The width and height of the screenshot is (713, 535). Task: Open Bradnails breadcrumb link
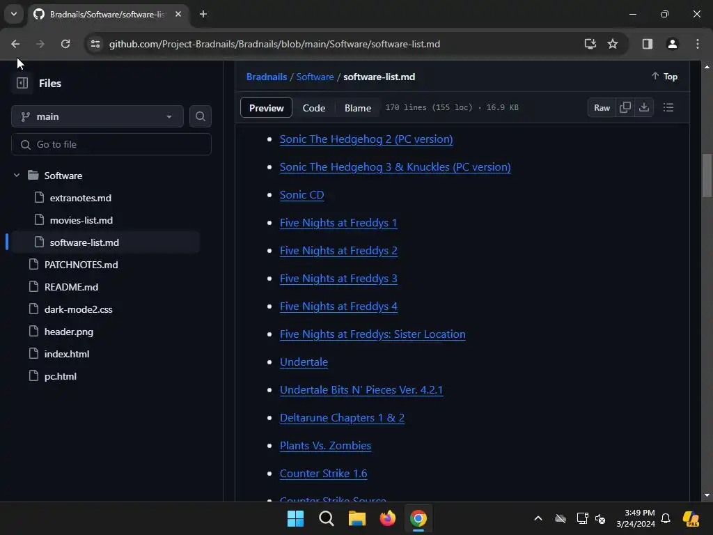coord(267,77)
